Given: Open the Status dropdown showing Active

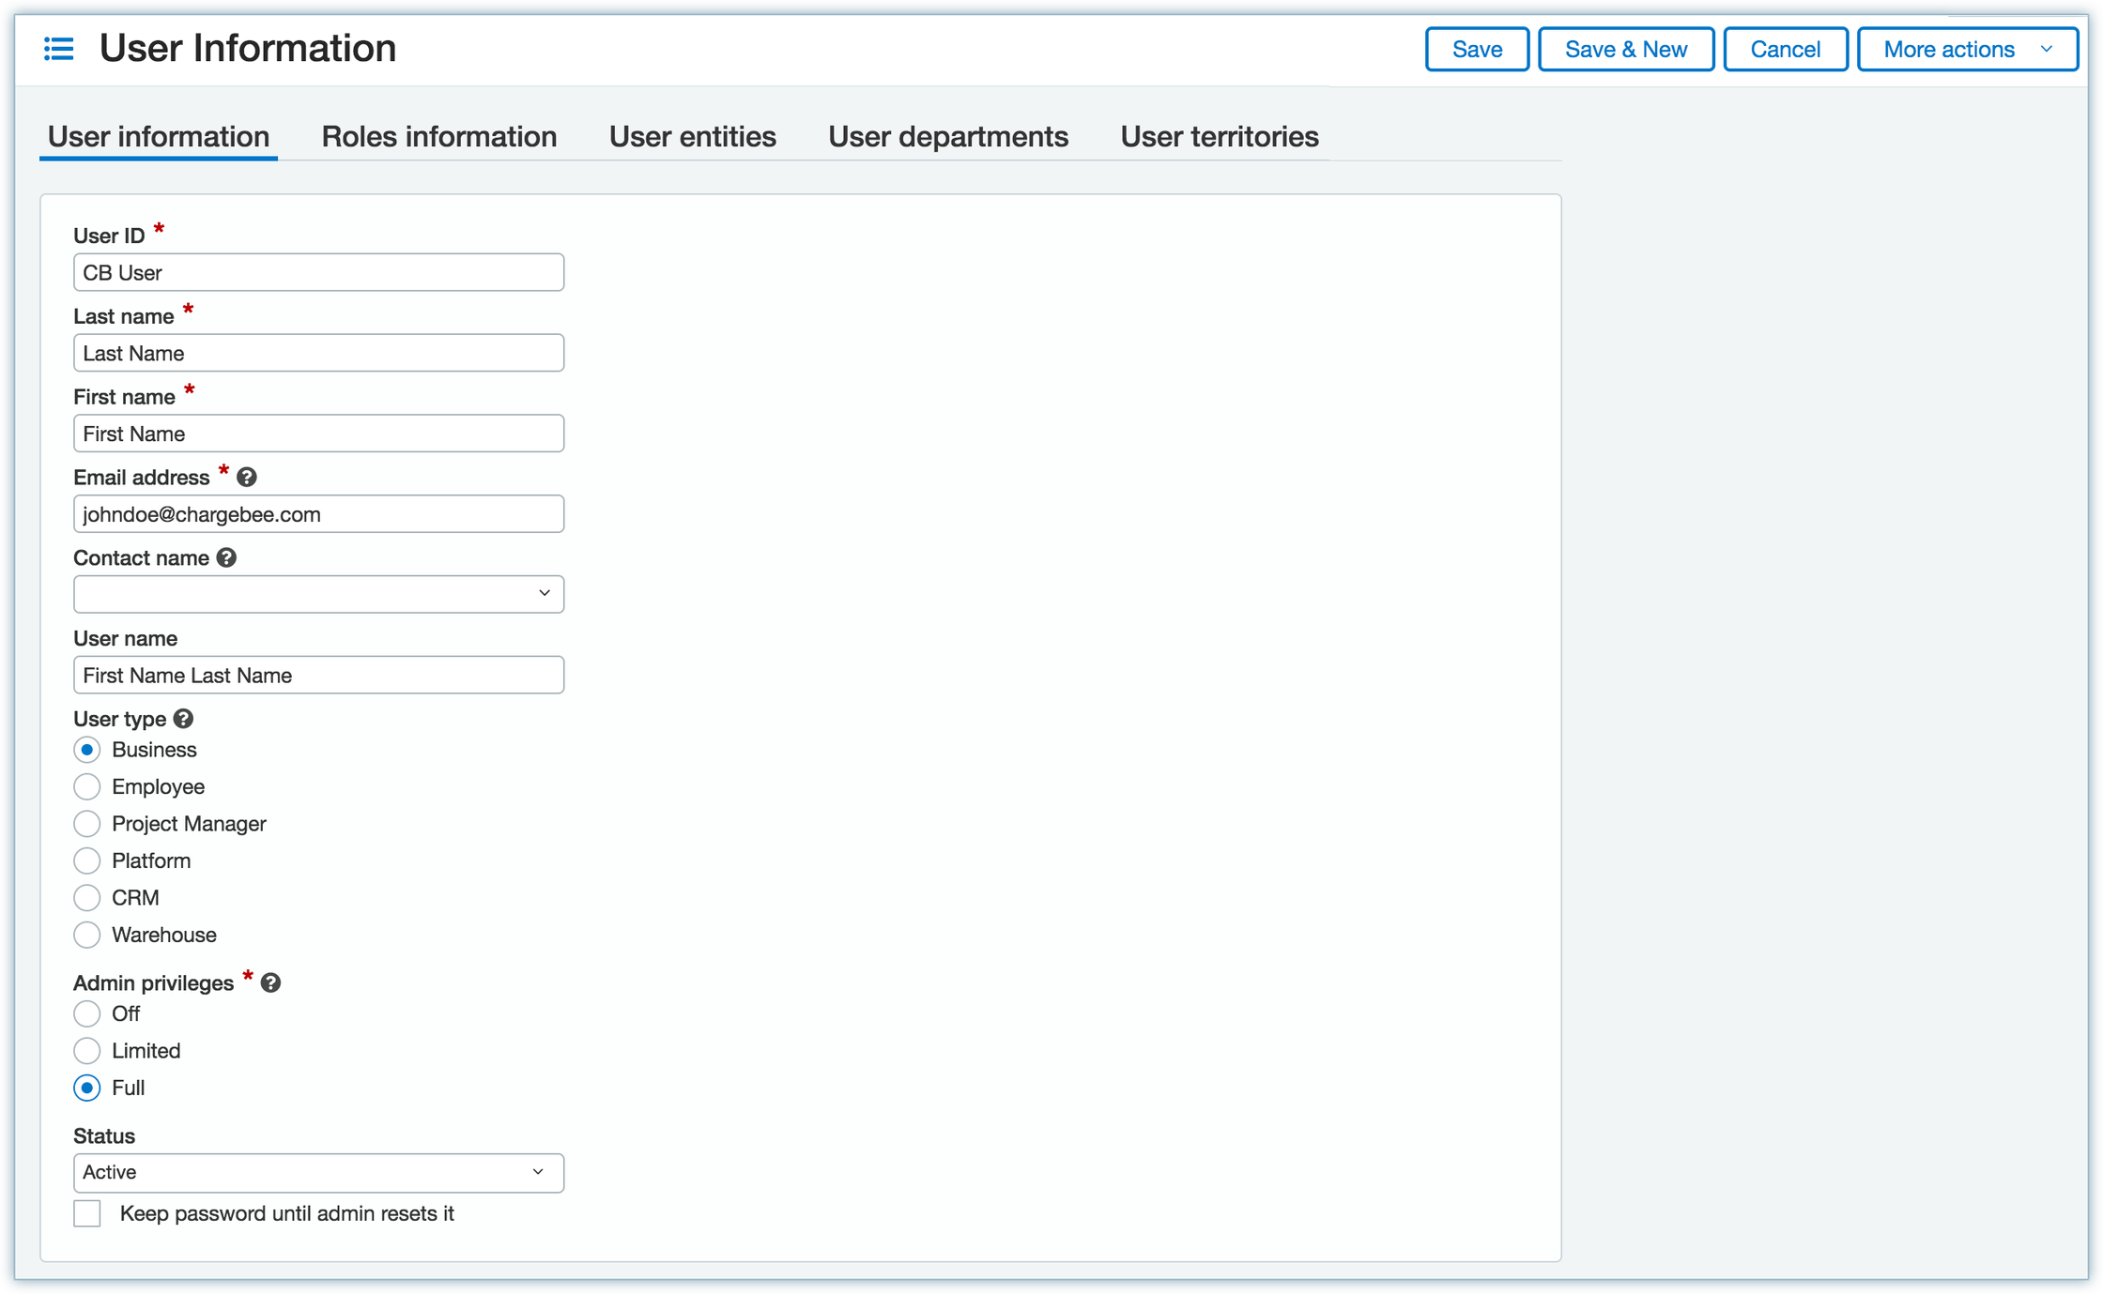Looking at the screenshot, I should click(x=318, y=1173).
